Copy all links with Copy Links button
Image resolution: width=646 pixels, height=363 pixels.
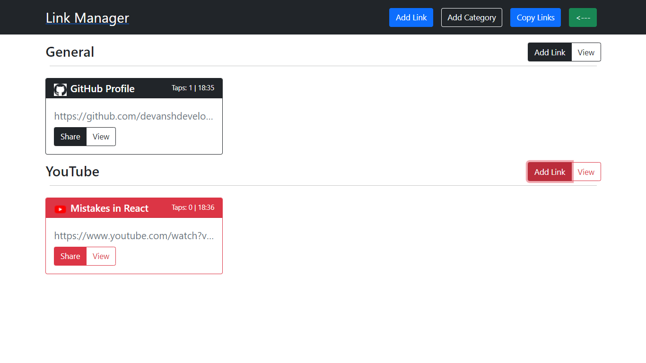pos(535,17)
